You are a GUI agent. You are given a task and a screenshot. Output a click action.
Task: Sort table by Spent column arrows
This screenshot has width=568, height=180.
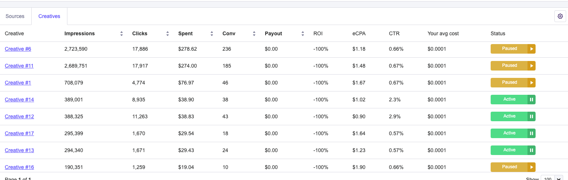tap(212, 34)
